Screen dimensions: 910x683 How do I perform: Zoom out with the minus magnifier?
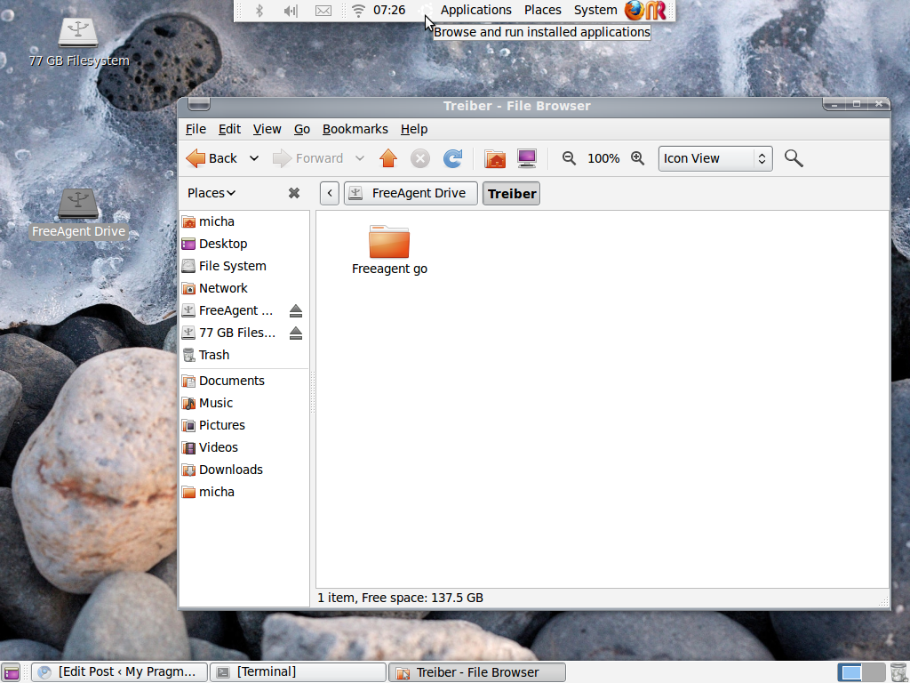570,158
